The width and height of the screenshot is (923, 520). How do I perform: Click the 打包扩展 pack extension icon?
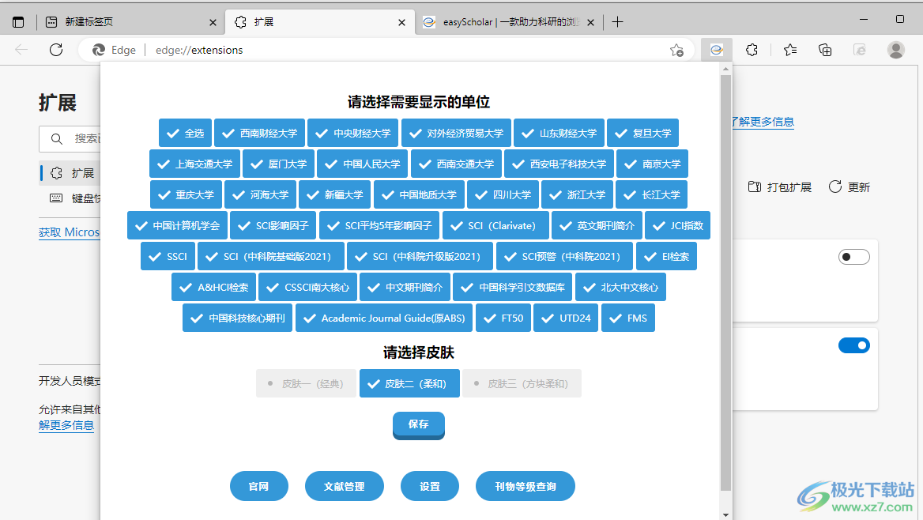coord(754,187)
